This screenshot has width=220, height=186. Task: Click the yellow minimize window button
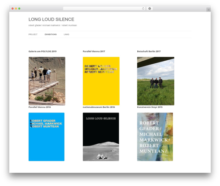coord(16,9)
